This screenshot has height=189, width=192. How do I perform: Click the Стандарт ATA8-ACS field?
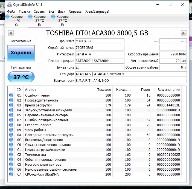[x=131, y=74]
